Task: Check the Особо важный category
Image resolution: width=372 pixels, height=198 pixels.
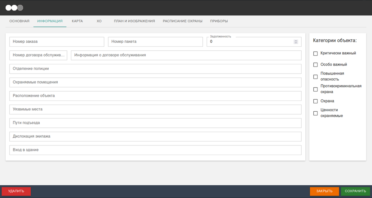Action: (x=316, y=65)
